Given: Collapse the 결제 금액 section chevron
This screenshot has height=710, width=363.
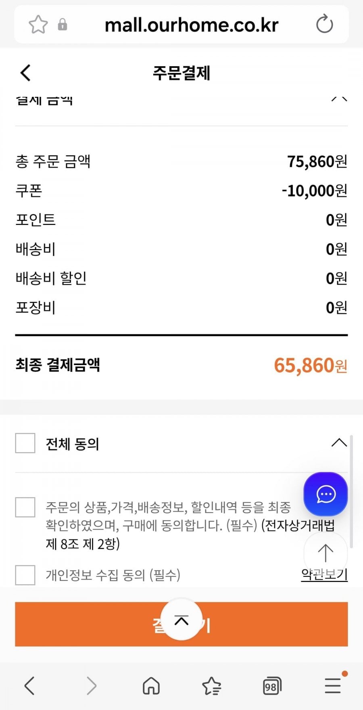Looking at the screenshot, I should pyautogui.click(x=339, y=99).
